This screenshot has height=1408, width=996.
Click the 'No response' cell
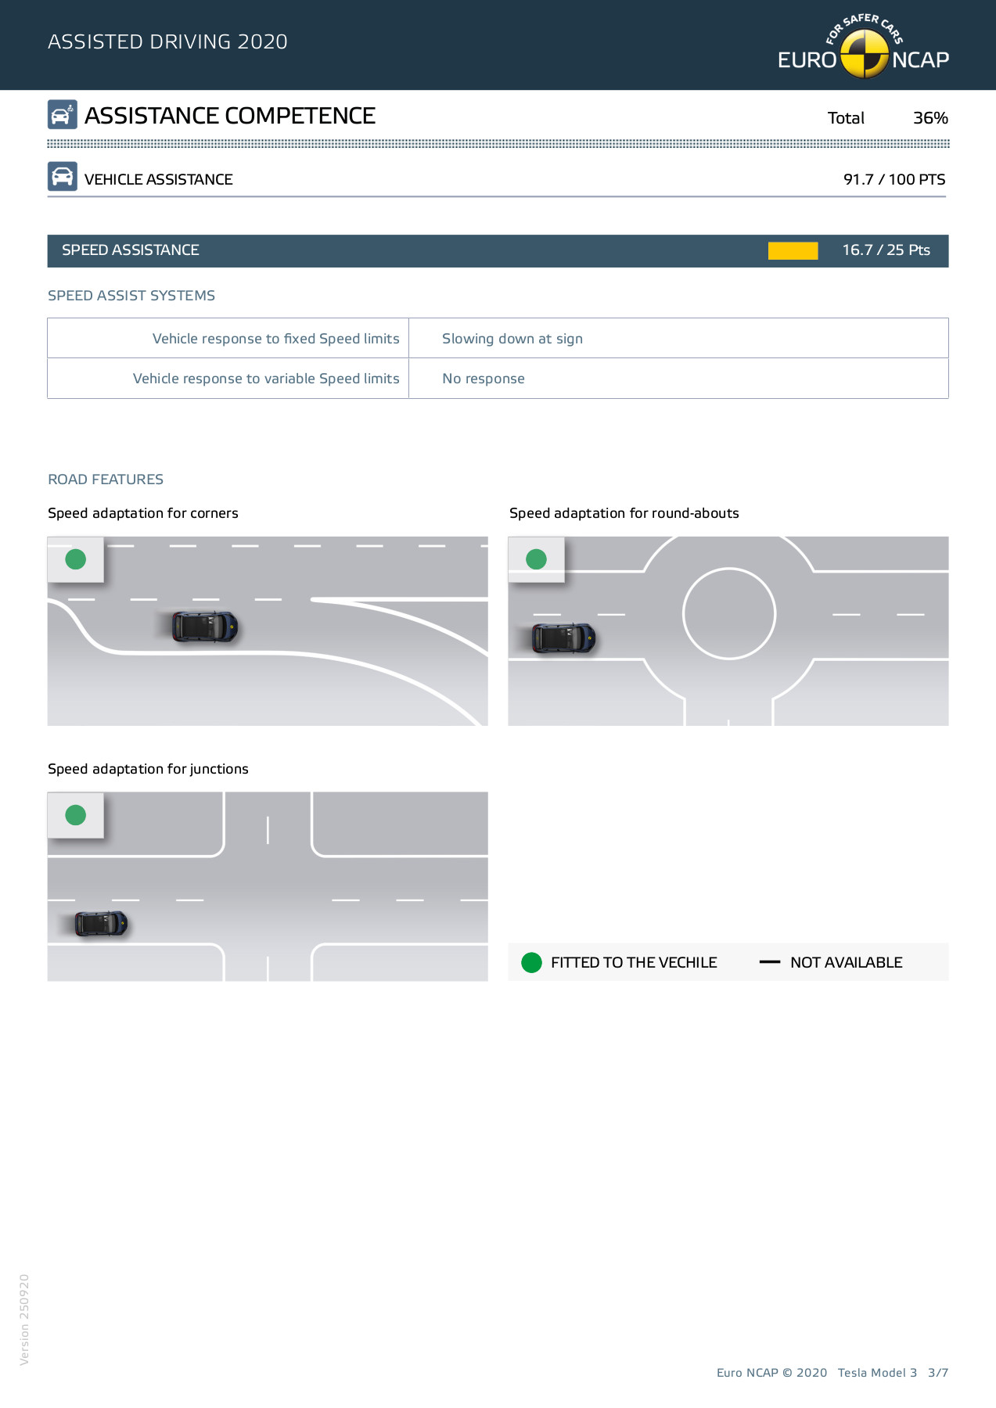tap(679, 379)
